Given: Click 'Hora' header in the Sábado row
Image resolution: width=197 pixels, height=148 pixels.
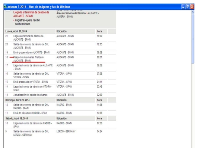Looking at the screenshot, I should pyautogui.click(x=99, y=118).
